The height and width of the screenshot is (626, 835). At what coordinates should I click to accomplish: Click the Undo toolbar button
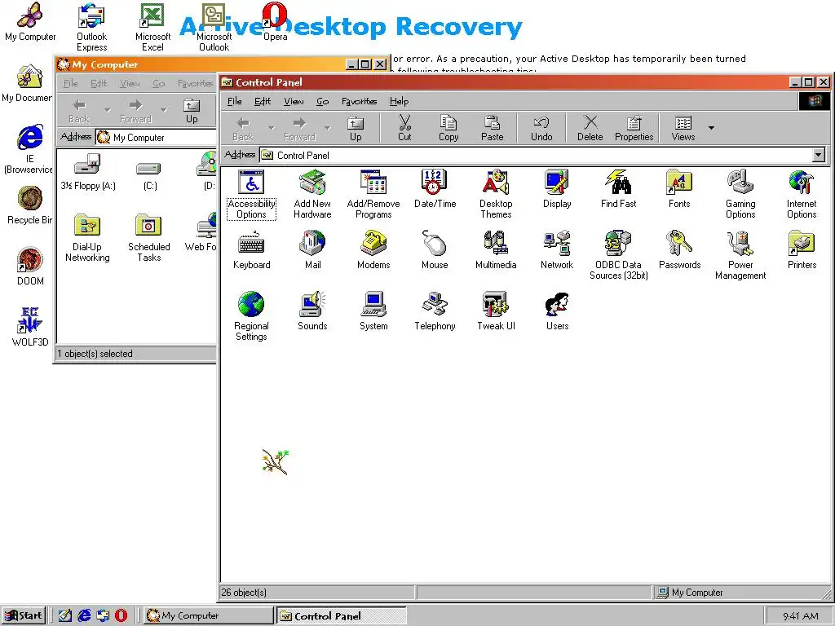click(x=541, y=128)
